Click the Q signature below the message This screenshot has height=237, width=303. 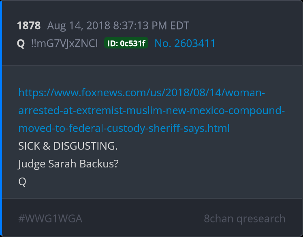point(22,182)
